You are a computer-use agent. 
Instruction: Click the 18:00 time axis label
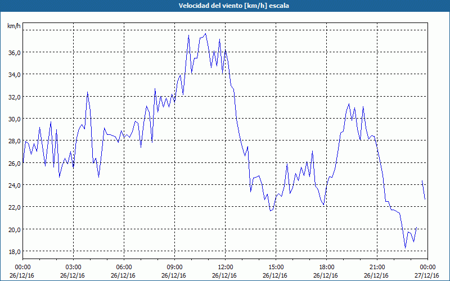click(327, 268)
